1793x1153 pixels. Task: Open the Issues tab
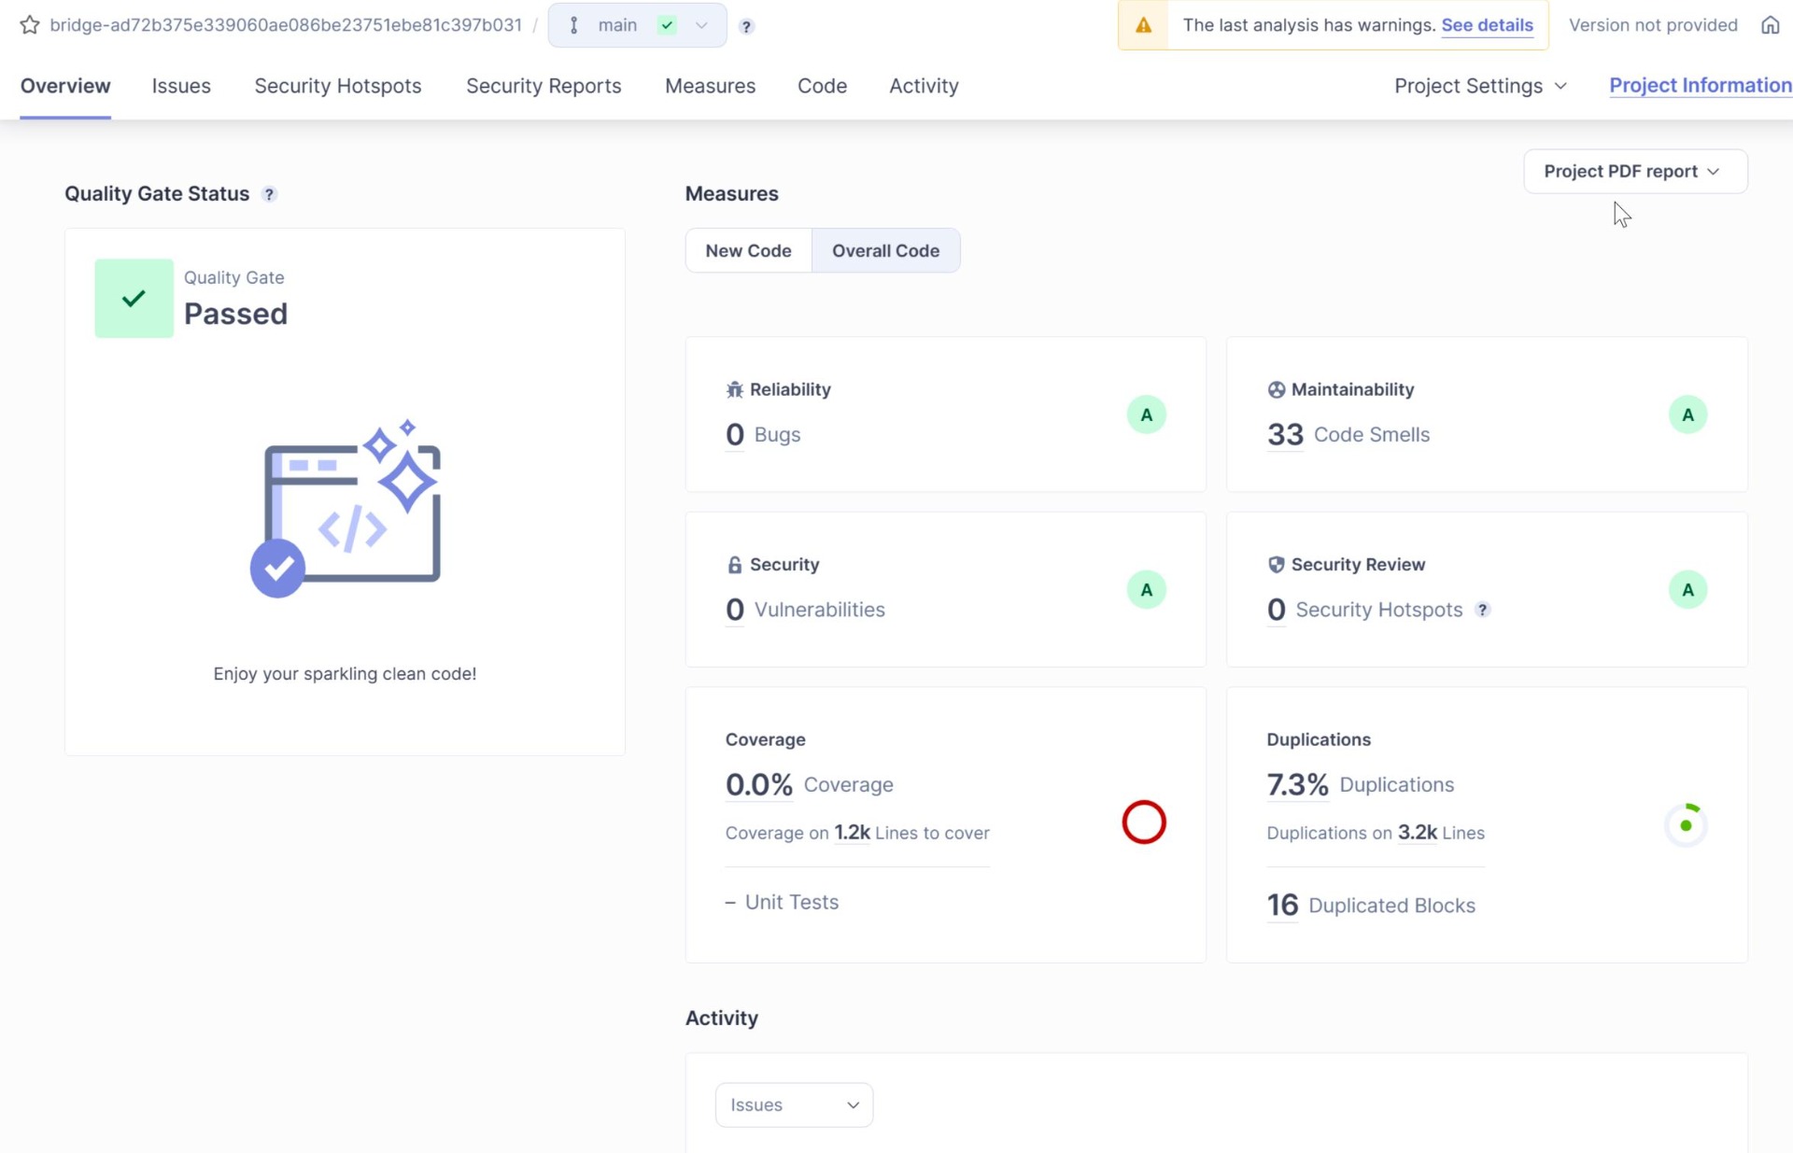coord(181,86)
